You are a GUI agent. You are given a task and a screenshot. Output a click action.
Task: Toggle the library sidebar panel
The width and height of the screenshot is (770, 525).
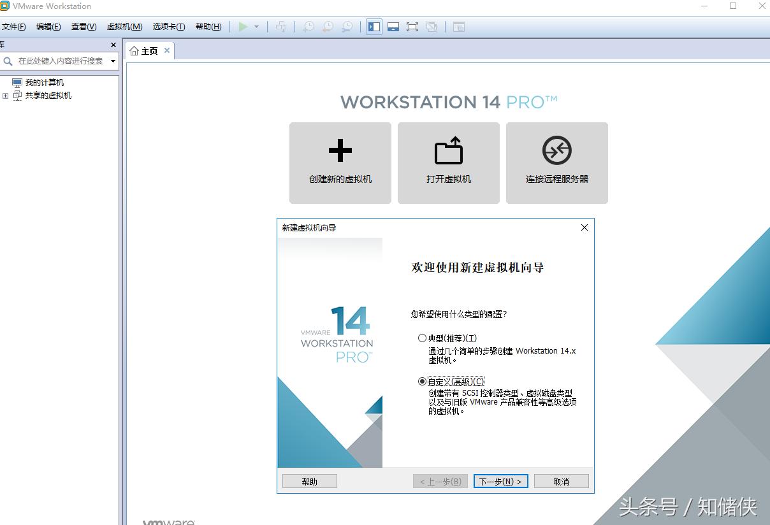click(374, 27)
